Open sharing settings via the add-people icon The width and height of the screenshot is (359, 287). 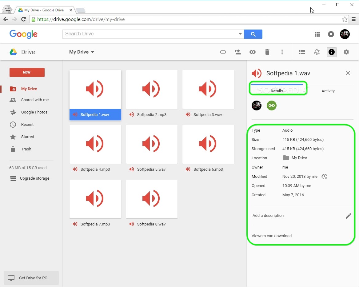[x=237, y=52]
